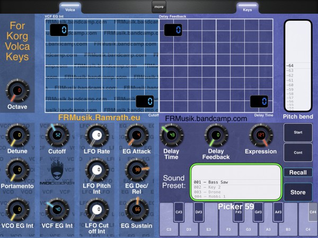Click the EG Dec/Rel knob showing 98

coord(137,170)
